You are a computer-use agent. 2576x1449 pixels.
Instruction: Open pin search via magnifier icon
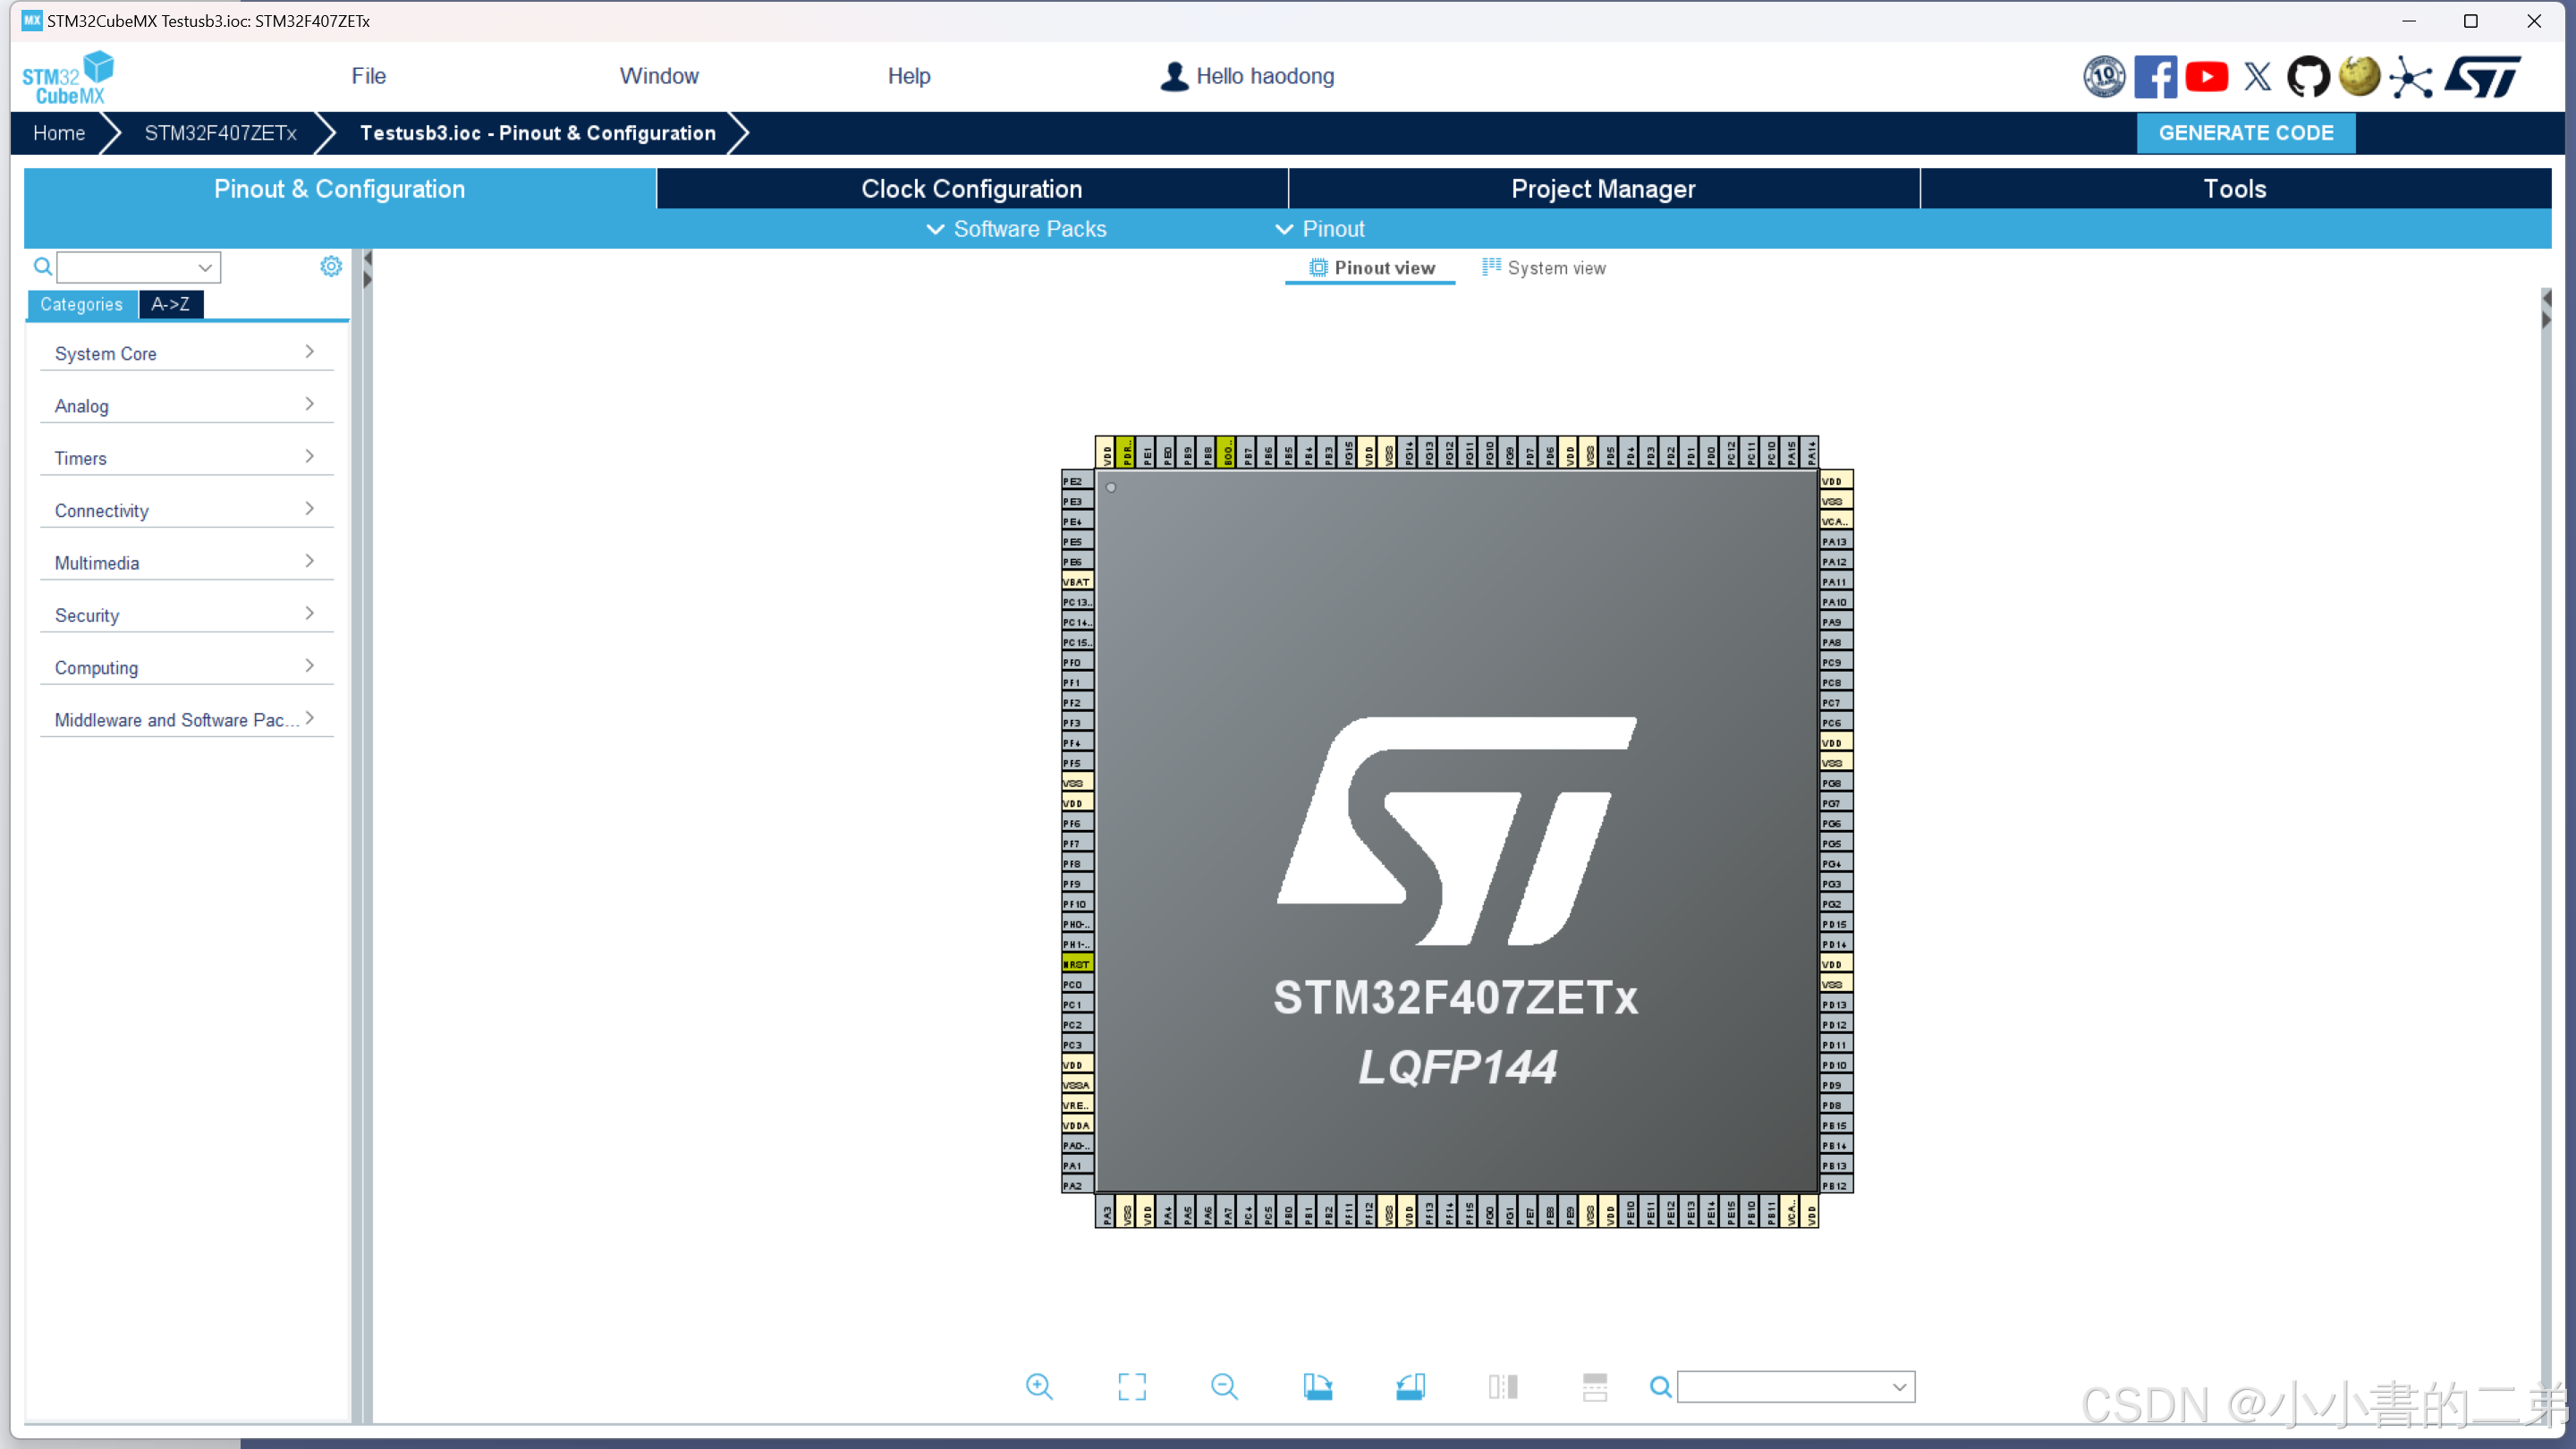point(1660,1387)
